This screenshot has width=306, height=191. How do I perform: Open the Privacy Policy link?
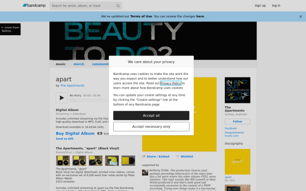(x=170, y=83)
